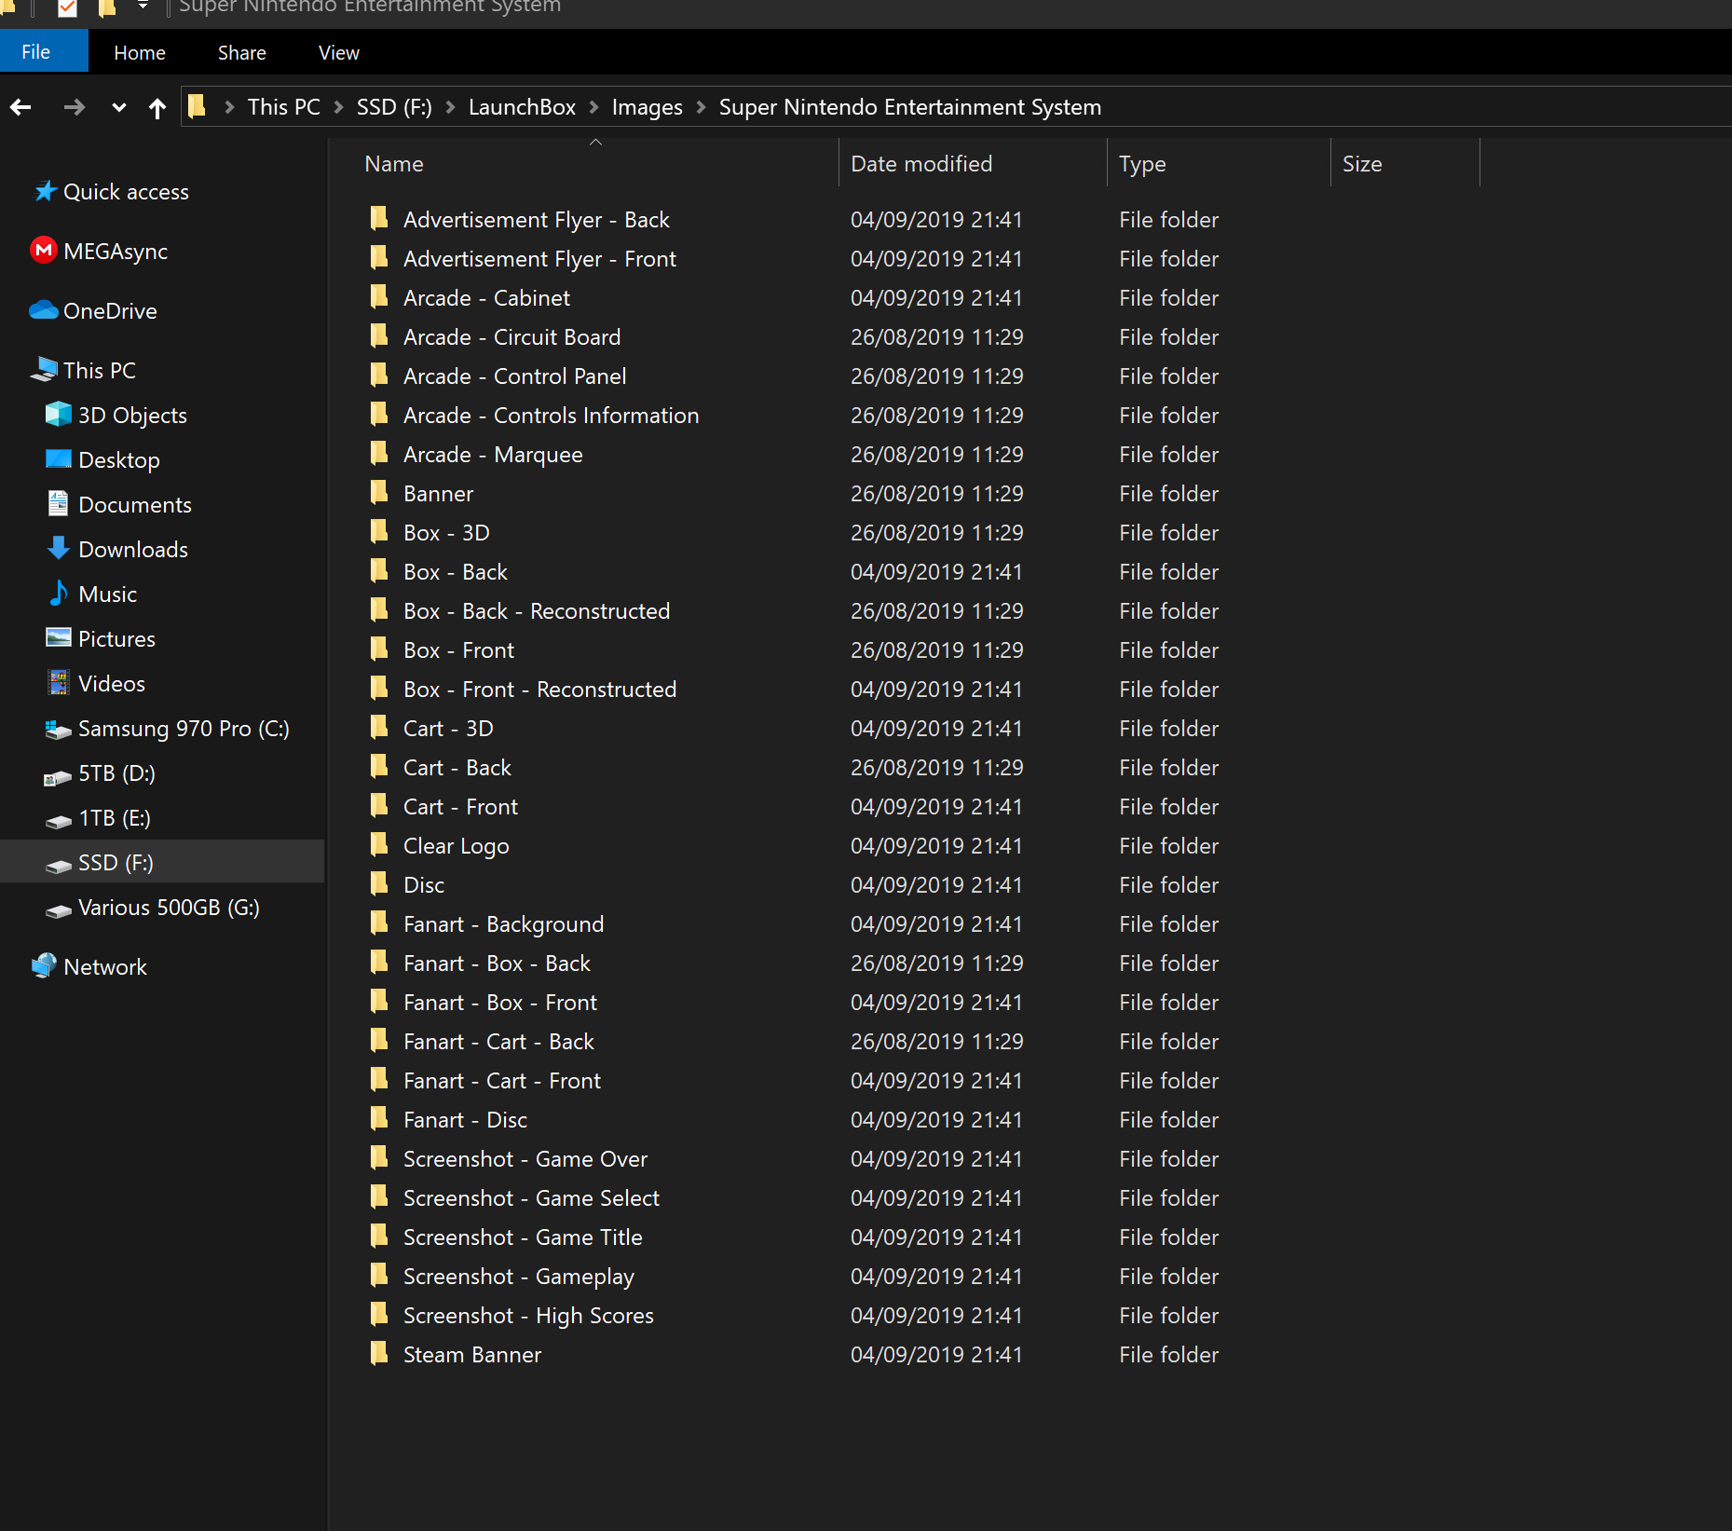Open the Home ribbon tab
Screen dimensions: 1732x1531
[140, 52]
